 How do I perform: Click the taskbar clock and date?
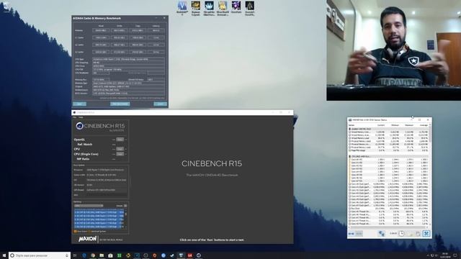(445, 255)
